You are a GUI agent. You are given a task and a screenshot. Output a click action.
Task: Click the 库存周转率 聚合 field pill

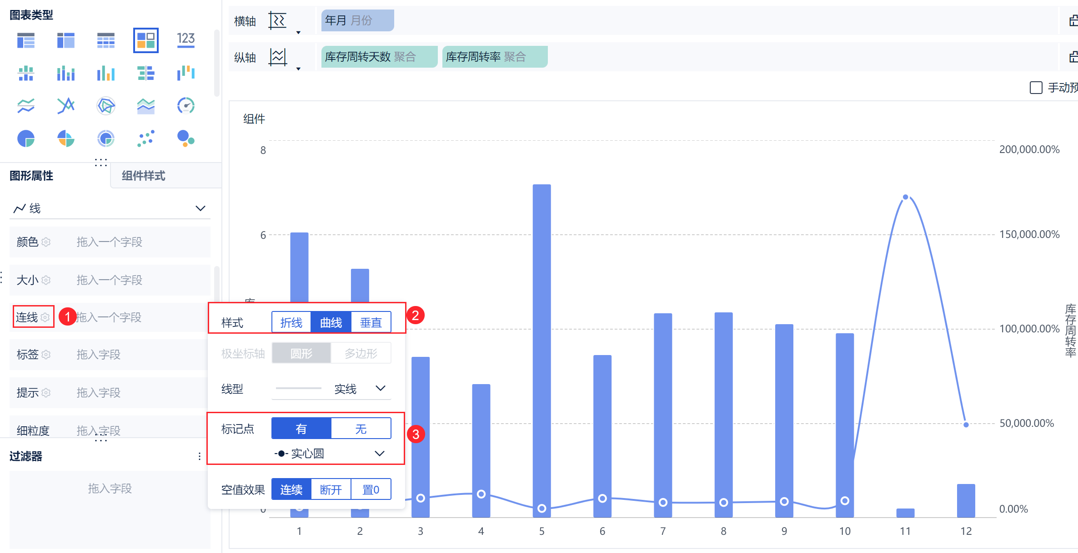point(494,57)
